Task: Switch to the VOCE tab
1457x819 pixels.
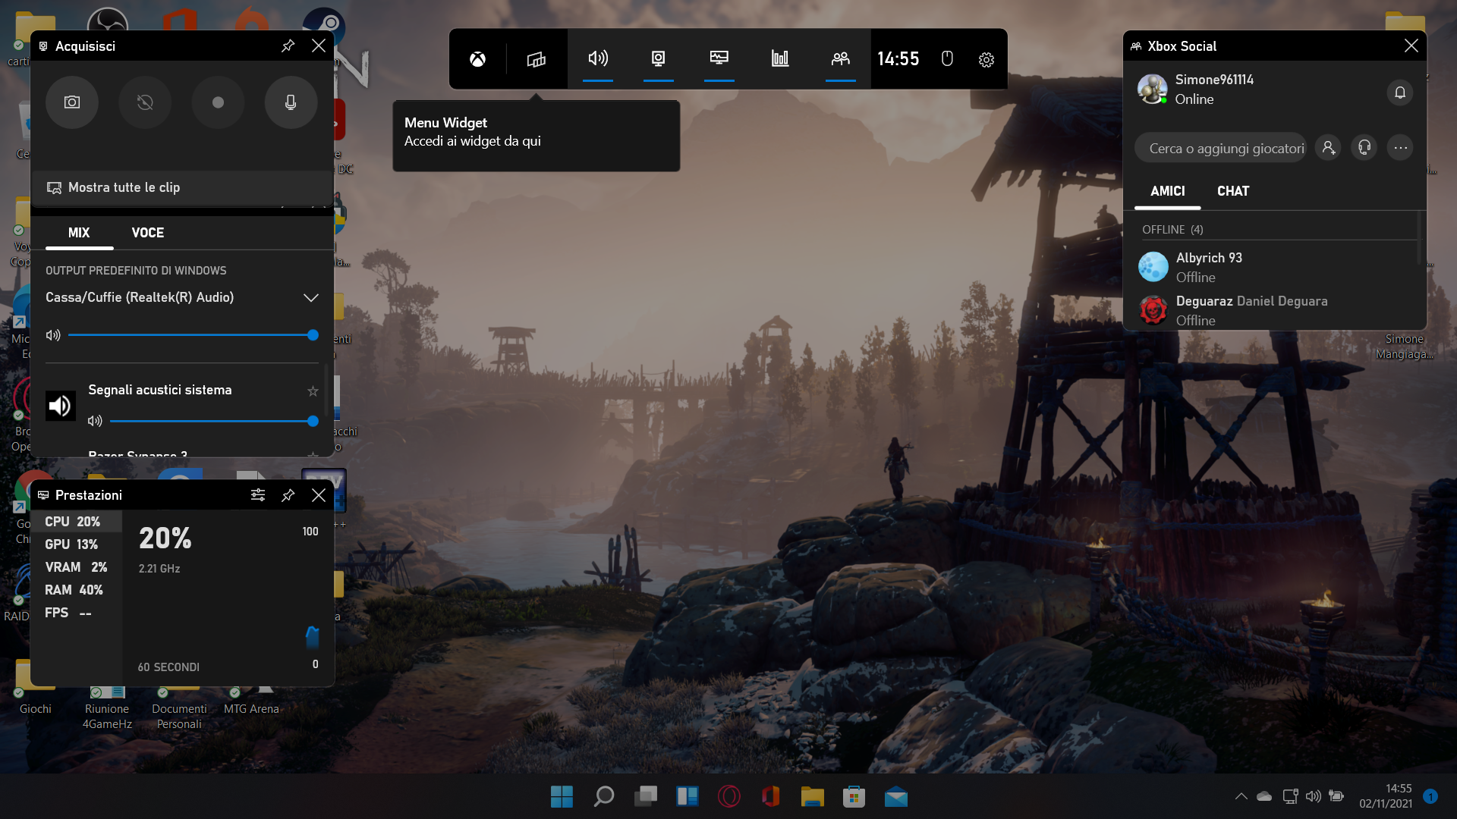Action: click(148, 233)
